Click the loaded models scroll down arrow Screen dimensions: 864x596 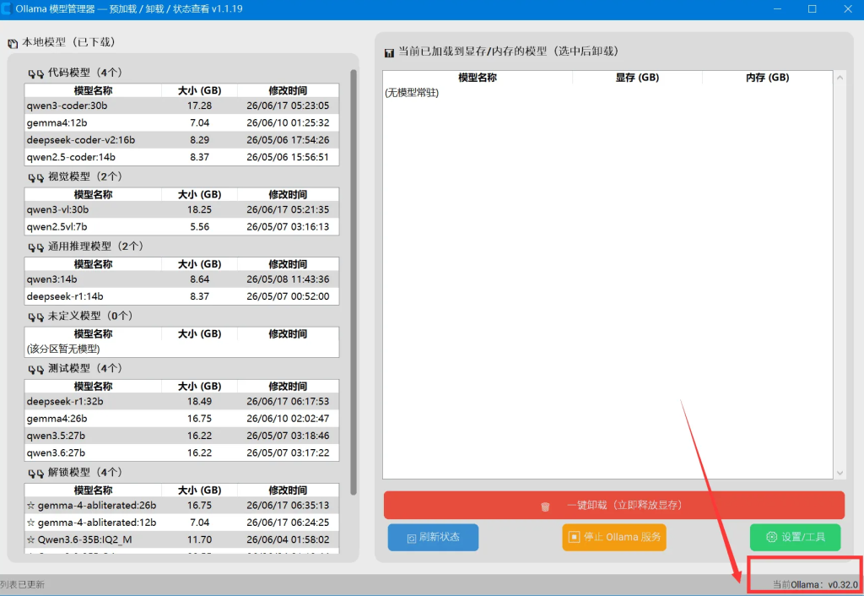click(840, 473)
